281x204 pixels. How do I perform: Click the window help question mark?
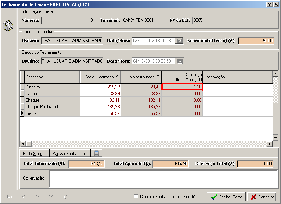[x=269, y=4]
